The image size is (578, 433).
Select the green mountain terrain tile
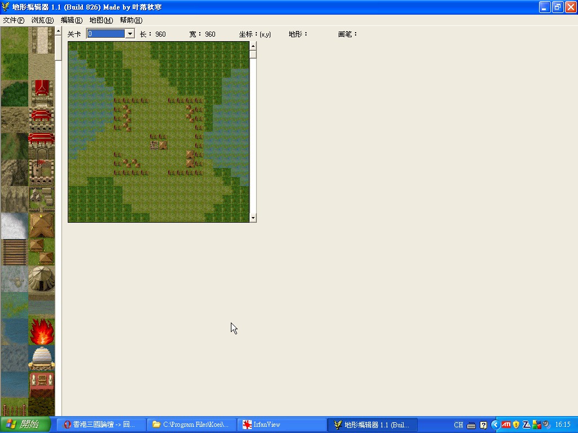tap(14, 146)
